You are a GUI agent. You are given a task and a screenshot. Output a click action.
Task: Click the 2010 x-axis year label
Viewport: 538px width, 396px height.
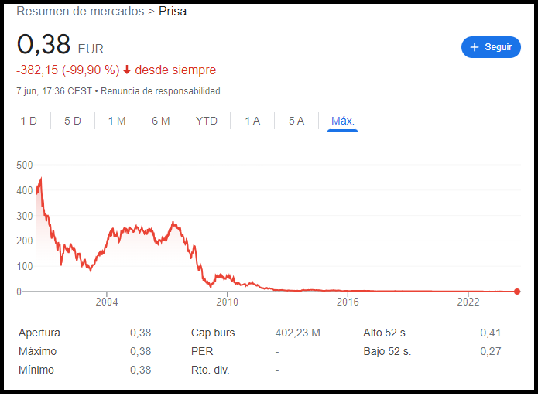[x=228, y=302]
